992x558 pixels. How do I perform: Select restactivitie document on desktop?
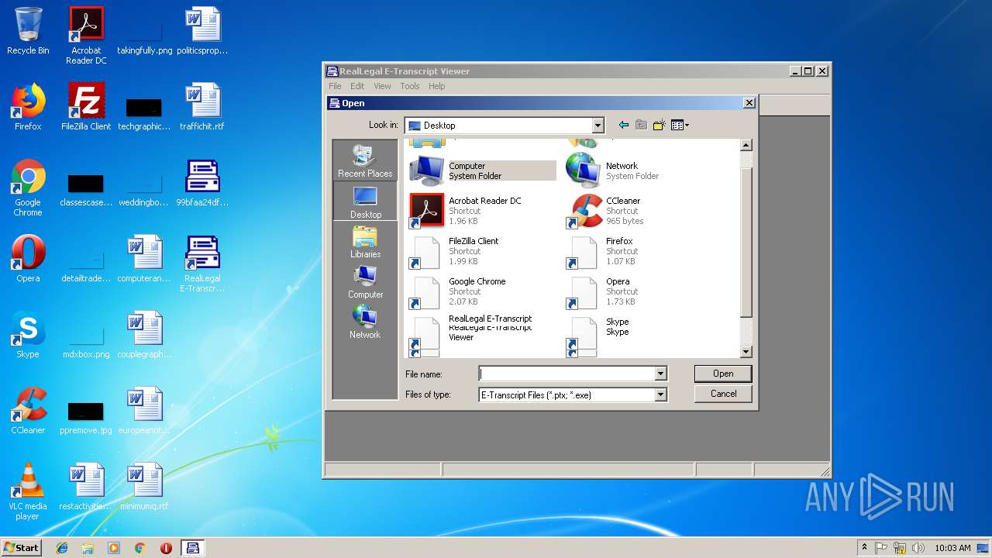(86, 487)
